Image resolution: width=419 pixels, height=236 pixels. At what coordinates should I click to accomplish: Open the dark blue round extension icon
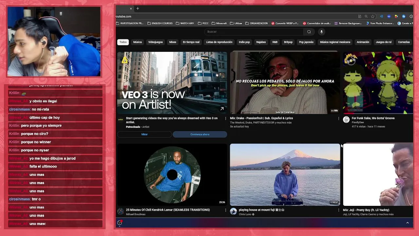click(x=389, y=16)
